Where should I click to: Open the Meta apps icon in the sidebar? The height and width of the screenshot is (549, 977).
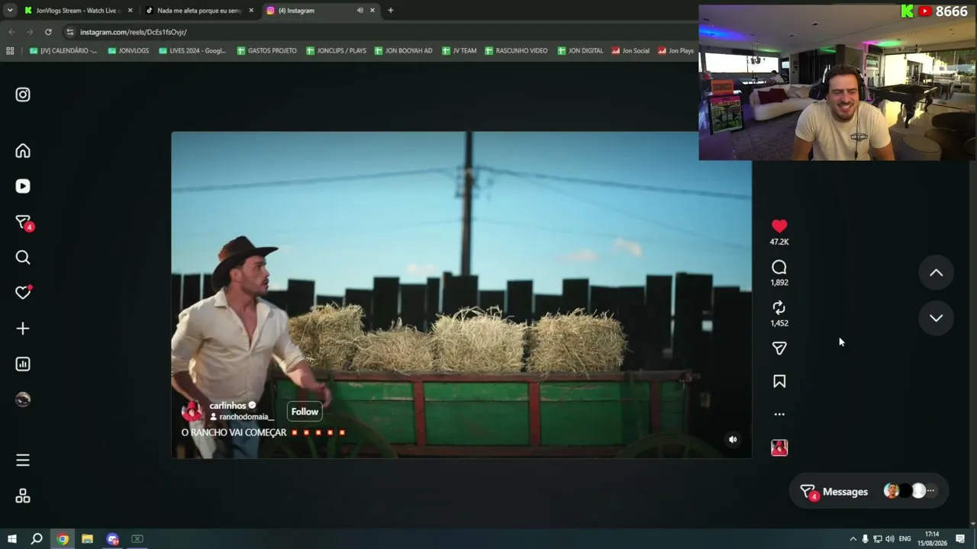coord(23,496)
